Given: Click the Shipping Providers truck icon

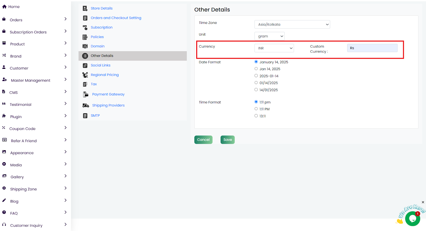Looking at the screenshot, I should pos(85,106).
